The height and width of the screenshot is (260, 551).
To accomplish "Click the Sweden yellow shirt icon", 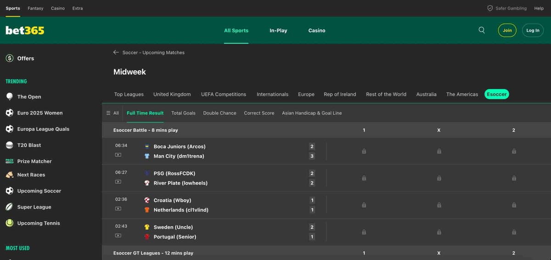I will (x=147, y=227).
